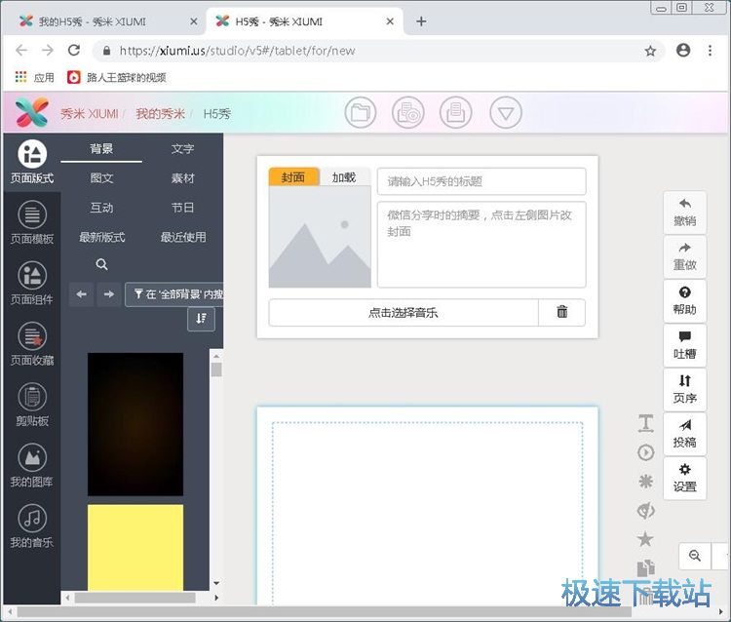Click the search magnifier in layout panel
This screenshot has width=731, height=622.
(101, 264)
